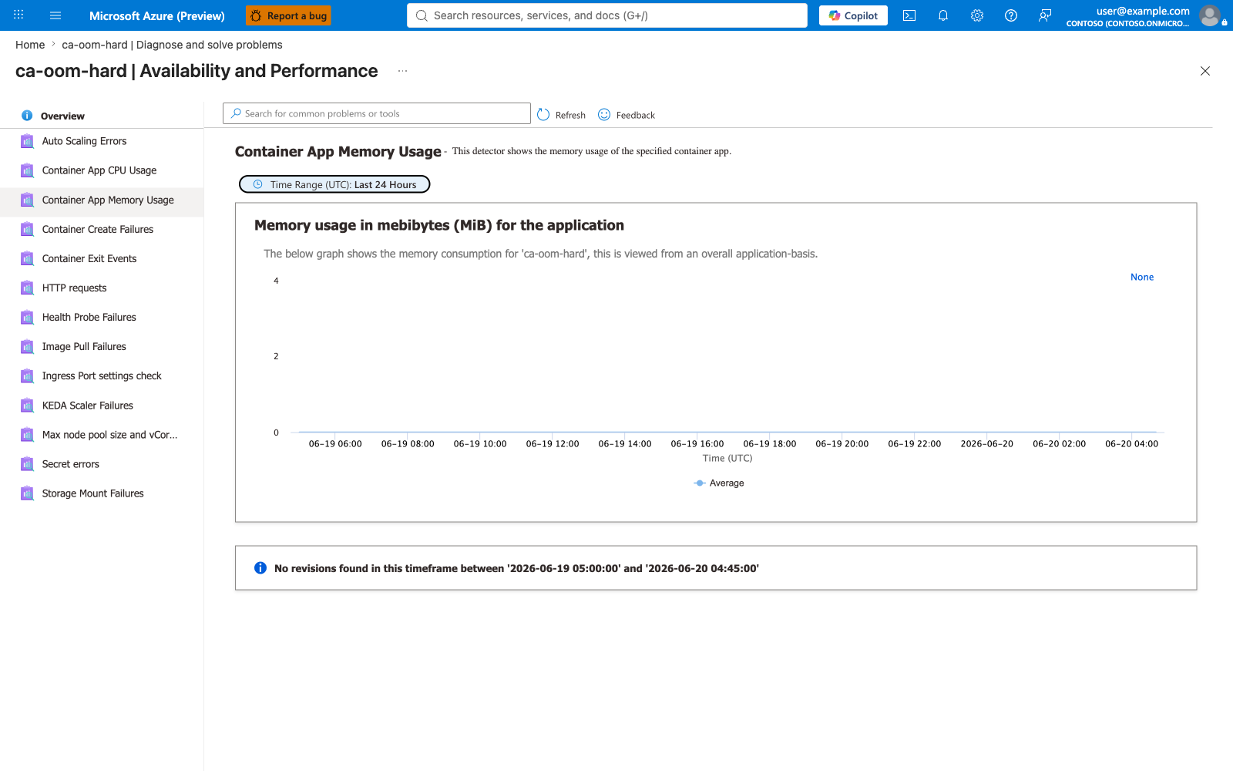This screenshot has height=771, width=1233.
Task: Close the Availability and Performance blade
Action: coord(1205,71)
